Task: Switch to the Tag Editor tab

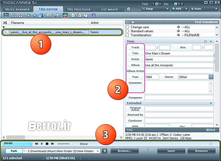Action: 48,9
